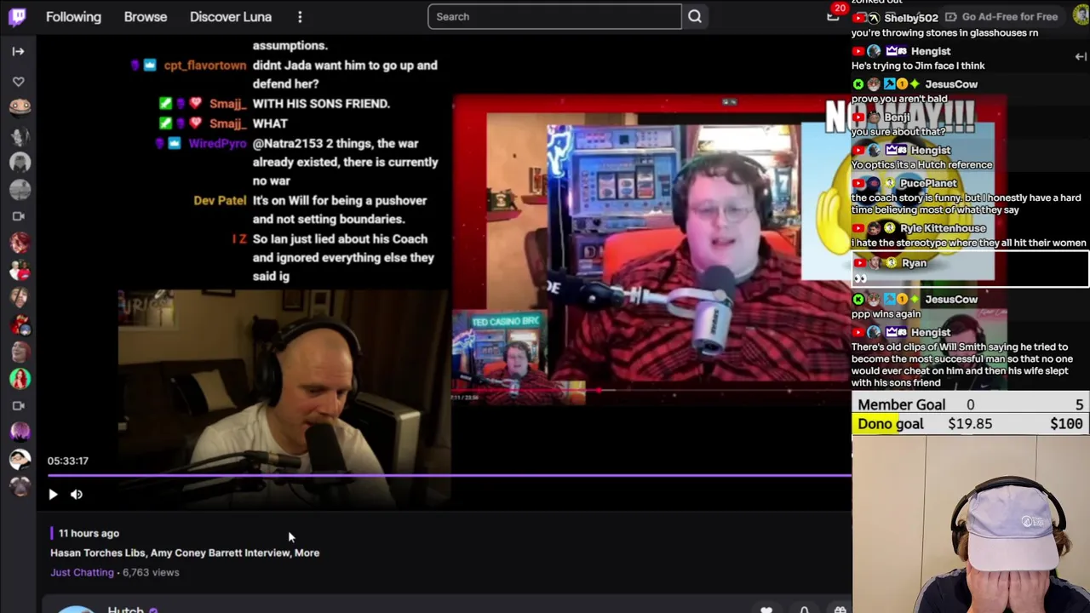Click the 'TED CASINO BRC' small inset thumbnail

coord(518,356)
